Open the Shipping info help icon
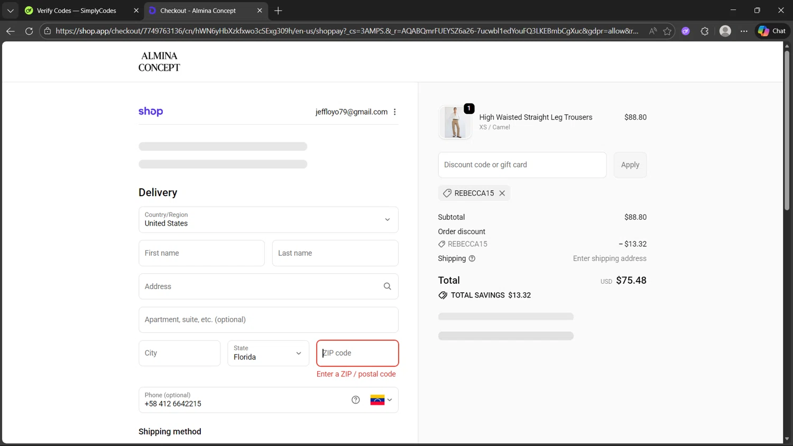 click(x=472, y=258)
